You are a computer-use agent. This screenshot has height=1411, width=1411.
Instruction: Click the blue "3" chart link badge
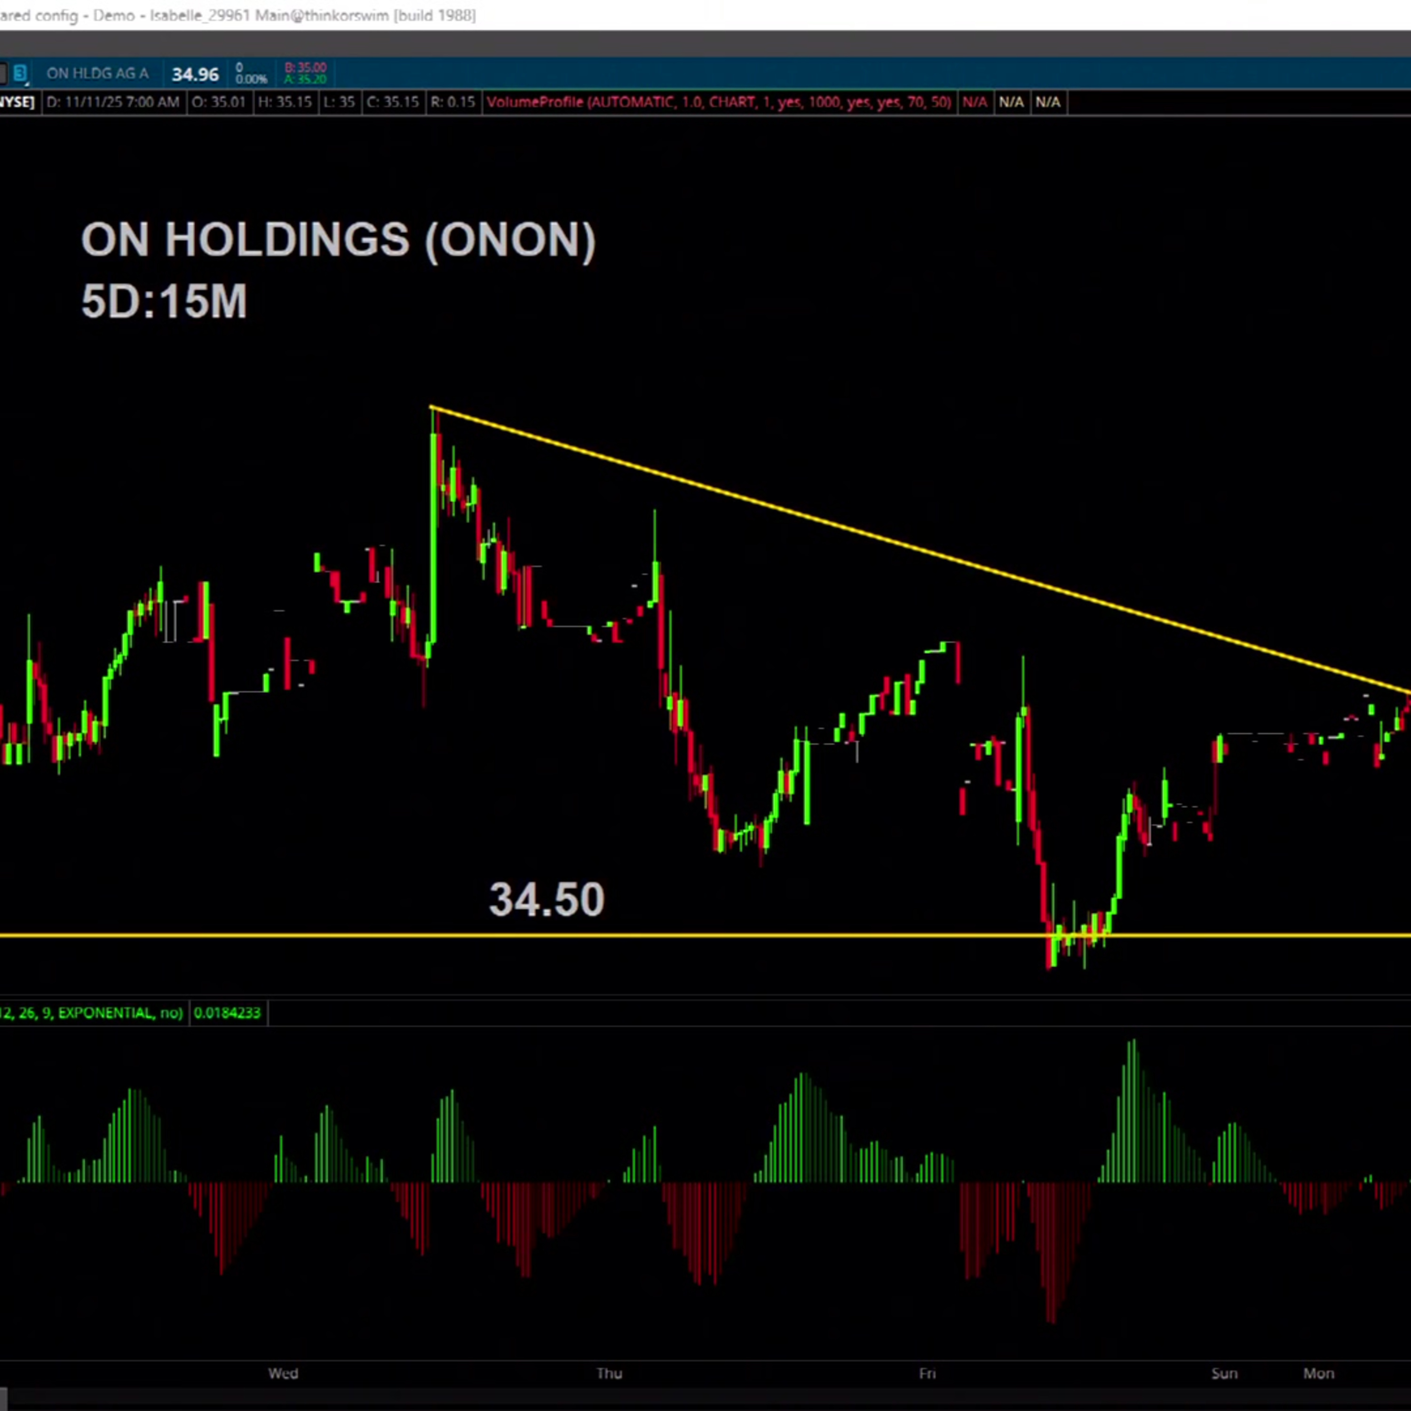[x=20, y=72]
